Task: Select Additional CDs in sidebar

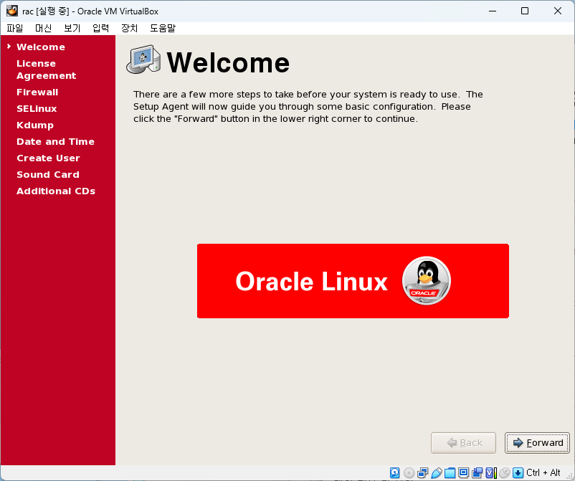Action: 56,191
